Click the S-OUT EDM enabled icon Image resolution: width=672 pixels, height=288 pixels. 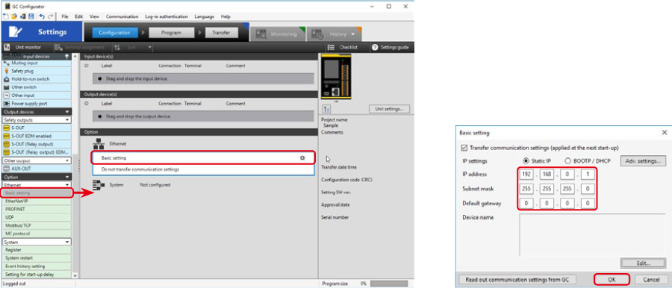(7, 137)
